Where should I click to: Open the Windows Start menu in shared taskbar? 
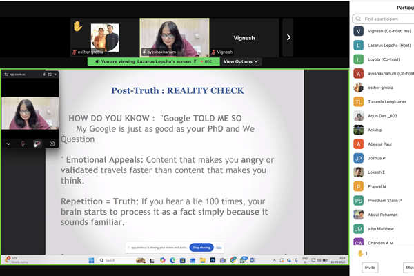(x=91, y=260)
